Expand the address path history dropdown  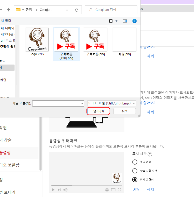pyautogui.click(x=67, y=10)
